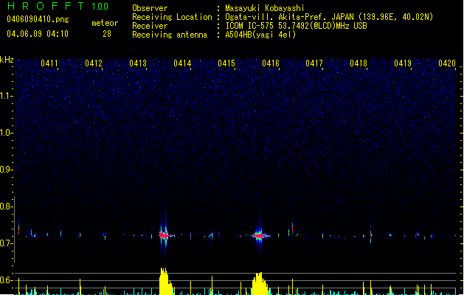Click the Receiving Location value text
This screenshot has width=464, height=295.
pos(329,17)
